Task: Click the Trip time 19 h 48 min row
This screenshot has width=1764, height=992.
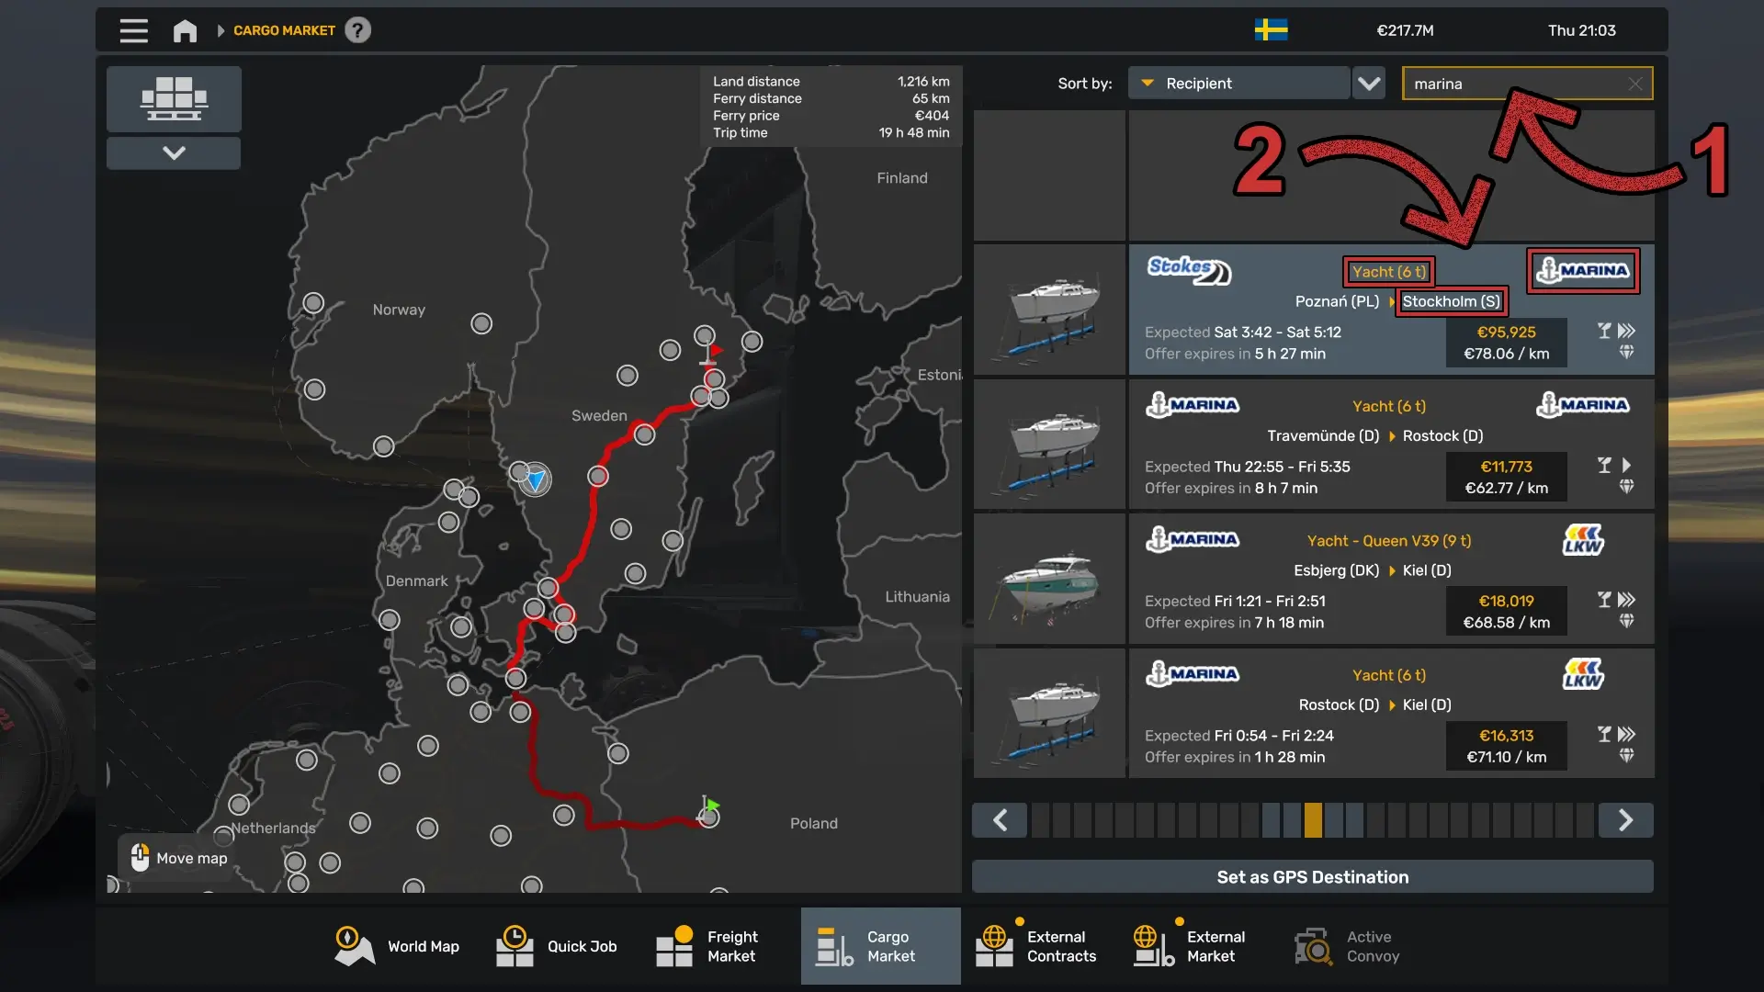Action: [831, 133]
